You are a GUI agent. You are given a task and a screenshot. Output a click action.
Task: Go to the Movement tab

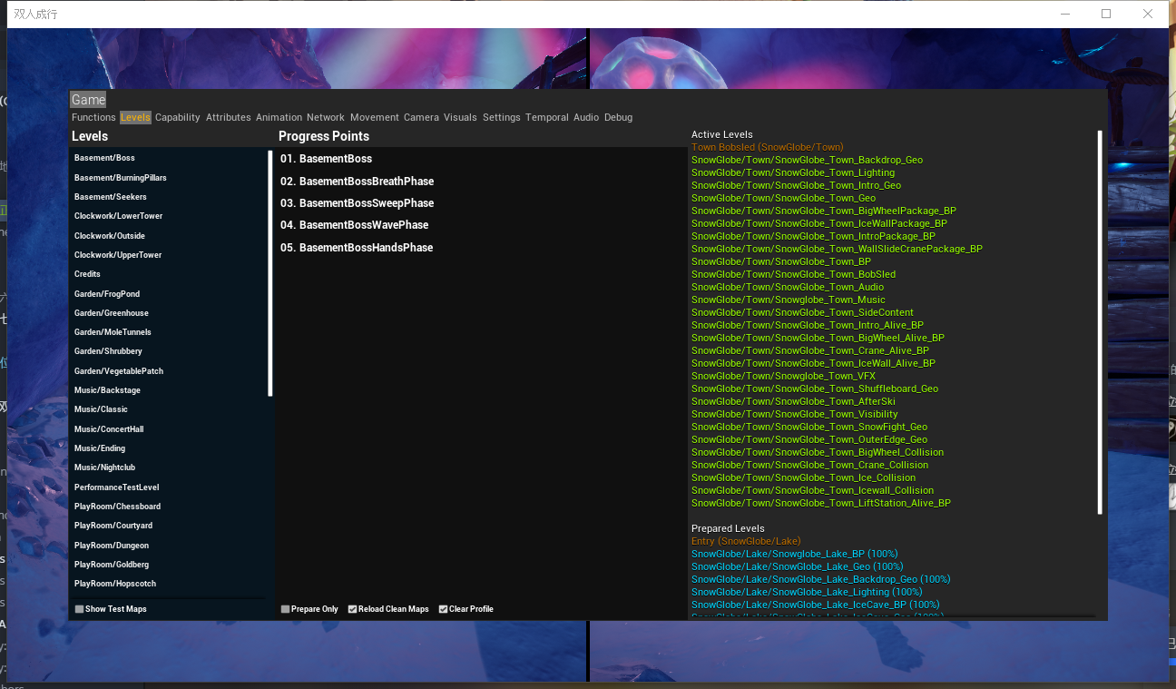tap(375, 117)
